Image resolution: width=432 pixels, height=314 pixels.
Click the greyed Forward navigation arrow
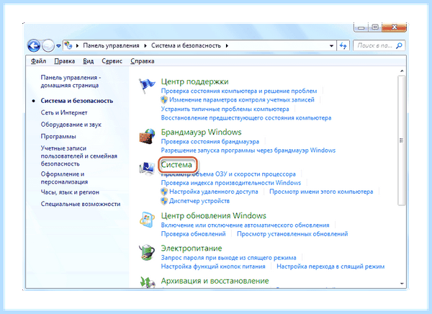(48, 46)
